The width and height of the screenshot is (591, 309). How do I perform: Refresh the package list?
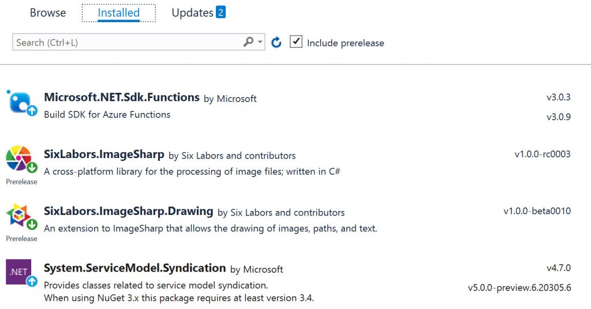click(x=276, y=42)
